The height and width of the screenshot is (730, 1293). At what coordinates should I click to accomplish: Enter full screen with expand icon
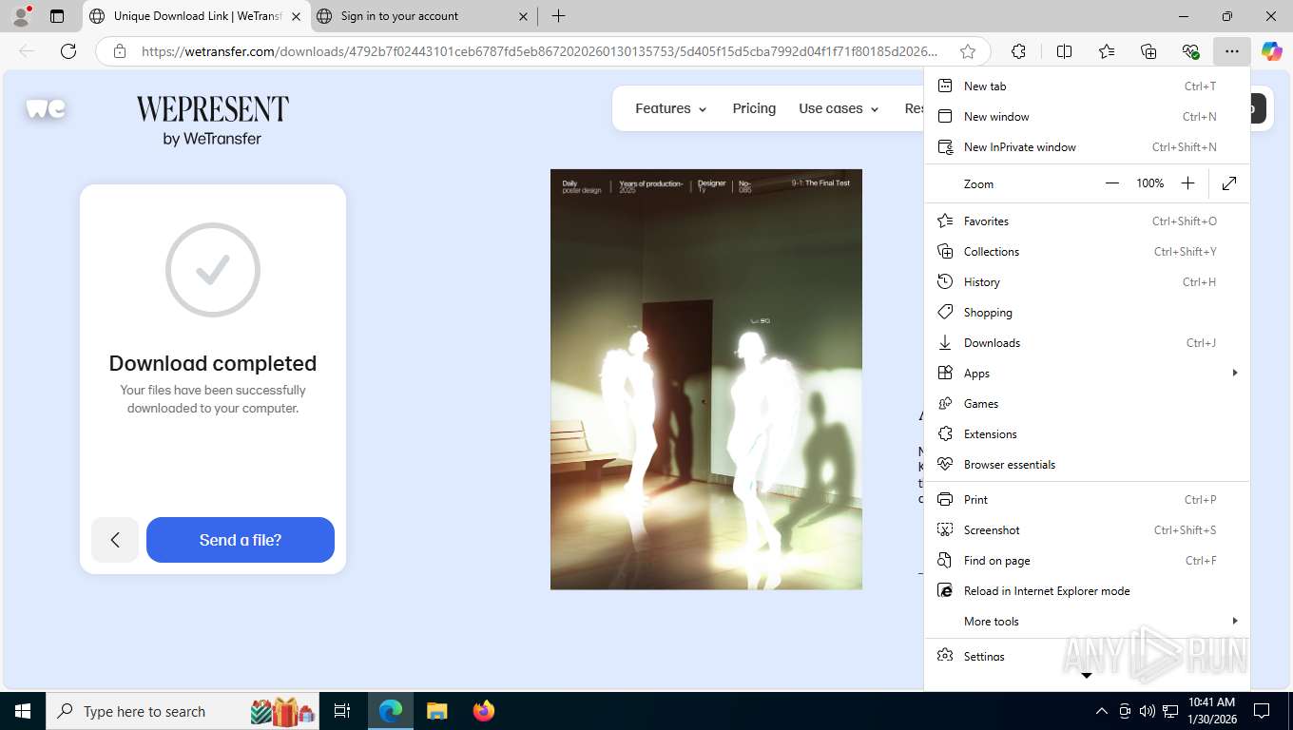click(1229, 183)
